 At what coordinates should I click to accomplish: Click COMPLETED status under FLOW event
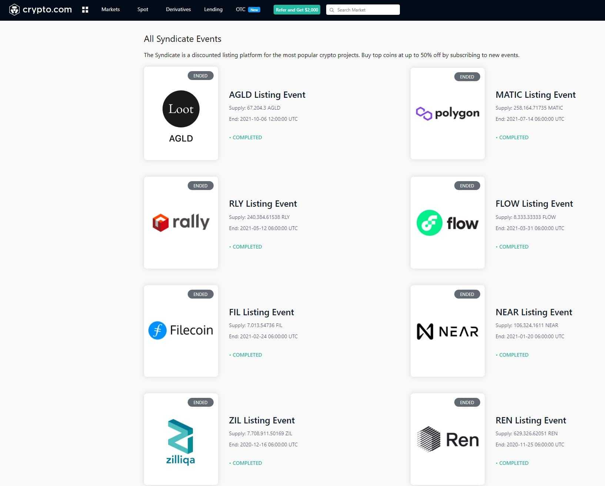point(512,247)
